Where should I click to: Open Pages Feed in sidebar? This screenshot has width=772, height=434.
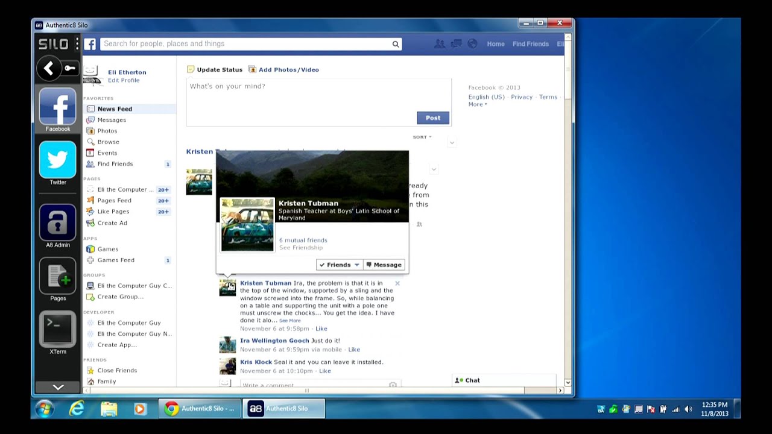(x=115, y=201)
